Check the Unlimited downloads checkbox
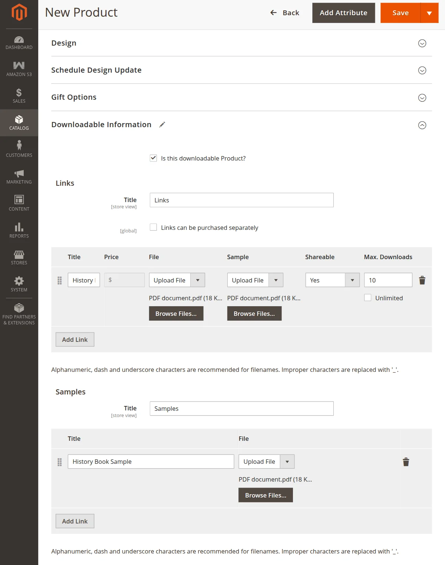Screen dimensions: 445x565 (x=368, y=298)
